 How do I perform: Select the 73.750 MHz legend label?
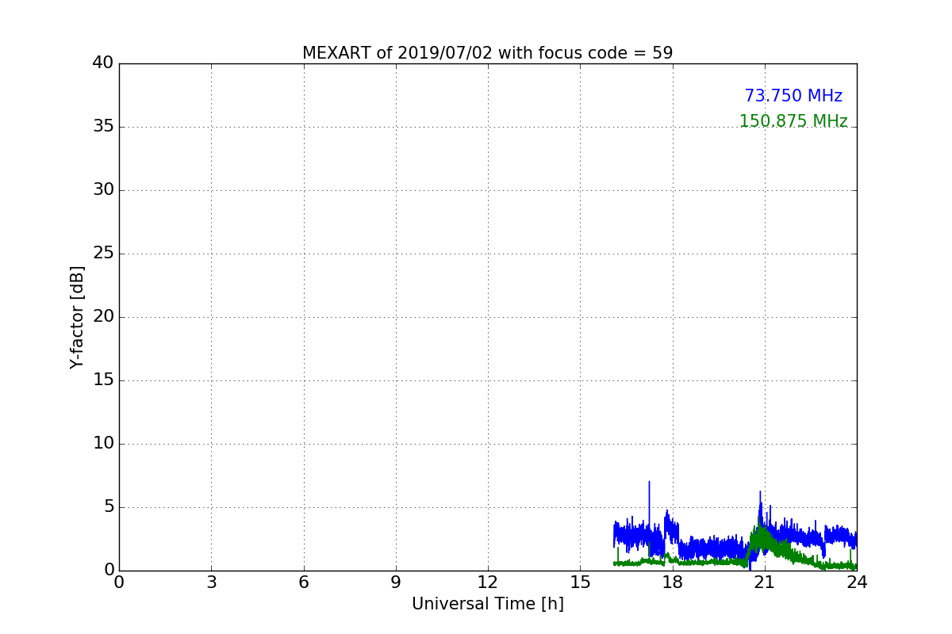click(793, 96)
